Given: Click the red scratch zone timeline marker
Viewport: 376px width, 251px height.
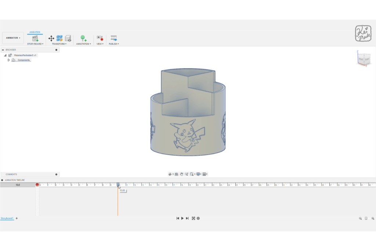Looking at the screenshot, I should pyautogui.click(x=37, y=185).
